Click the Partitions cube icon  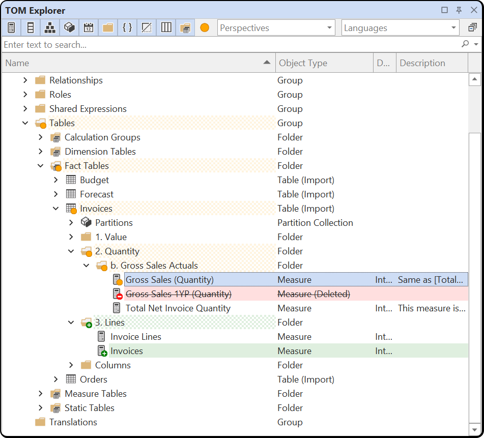coord(86,222)
